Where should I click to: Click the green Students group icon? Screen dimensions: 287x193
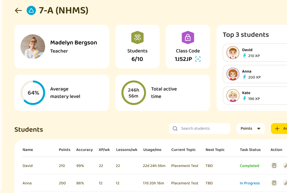pos(137,38)
